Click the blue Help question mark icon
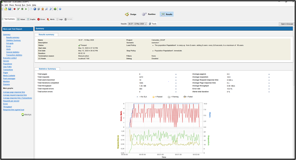The height and width of the screenshot is (160, 296). (x=60, y=9)
